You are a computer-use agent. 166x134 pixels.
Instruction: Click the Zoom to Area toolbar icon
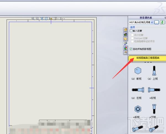[x=37, y=19]
